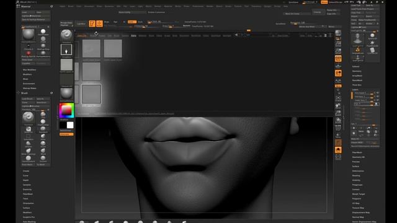The width and height of the screenshot is (397, 223).
Task: Open Alpha menu in top menu bar
Action: (x=62, y=6)
